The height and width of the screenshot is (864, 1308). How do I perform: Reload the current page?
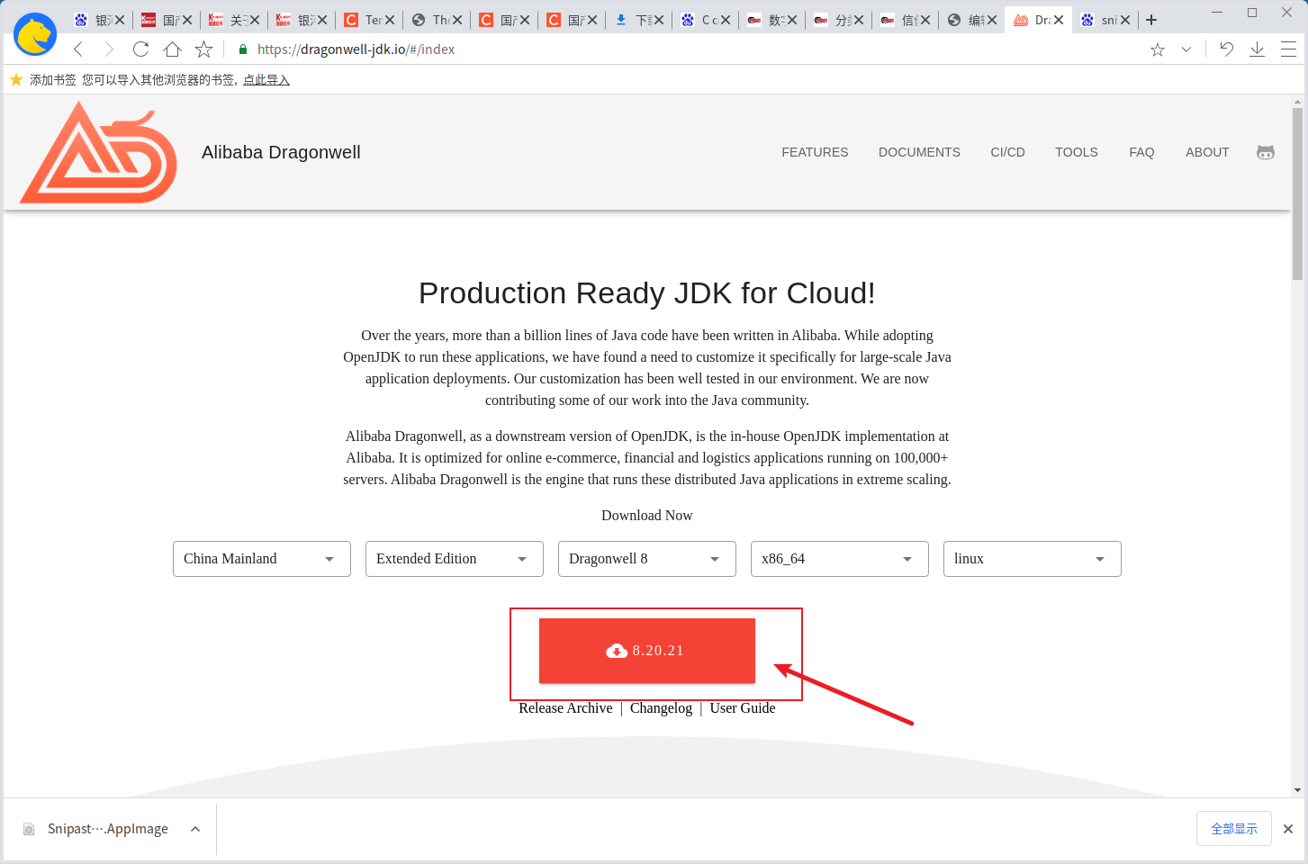coord(140,49)
